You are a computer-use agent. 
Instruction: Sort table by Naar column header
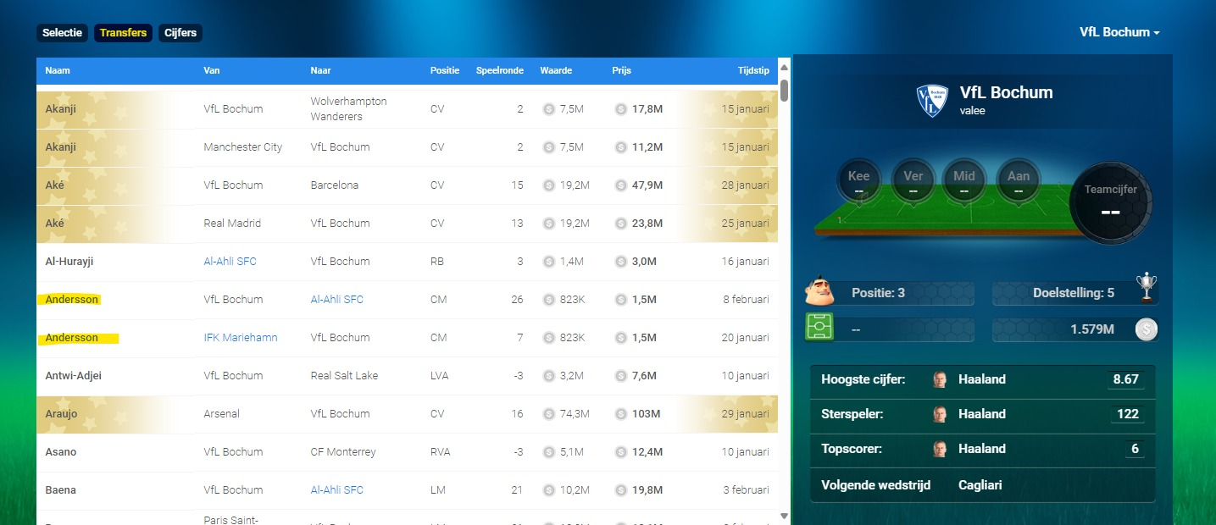(x=320, y=70)
